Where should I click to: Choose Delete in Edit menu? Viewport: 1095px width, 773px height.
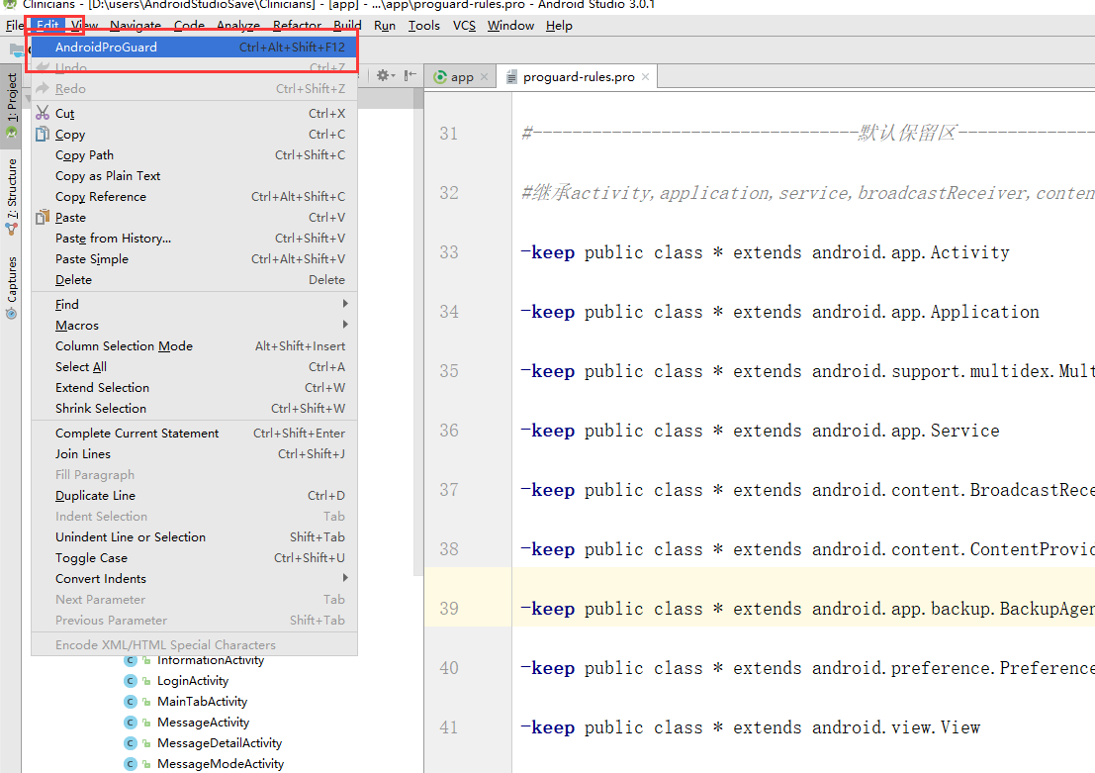[x=194, y=279]
